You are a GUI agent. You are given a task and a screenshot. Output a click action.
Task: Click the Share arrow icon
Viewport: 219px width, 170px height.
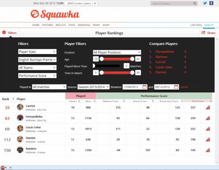203,33
